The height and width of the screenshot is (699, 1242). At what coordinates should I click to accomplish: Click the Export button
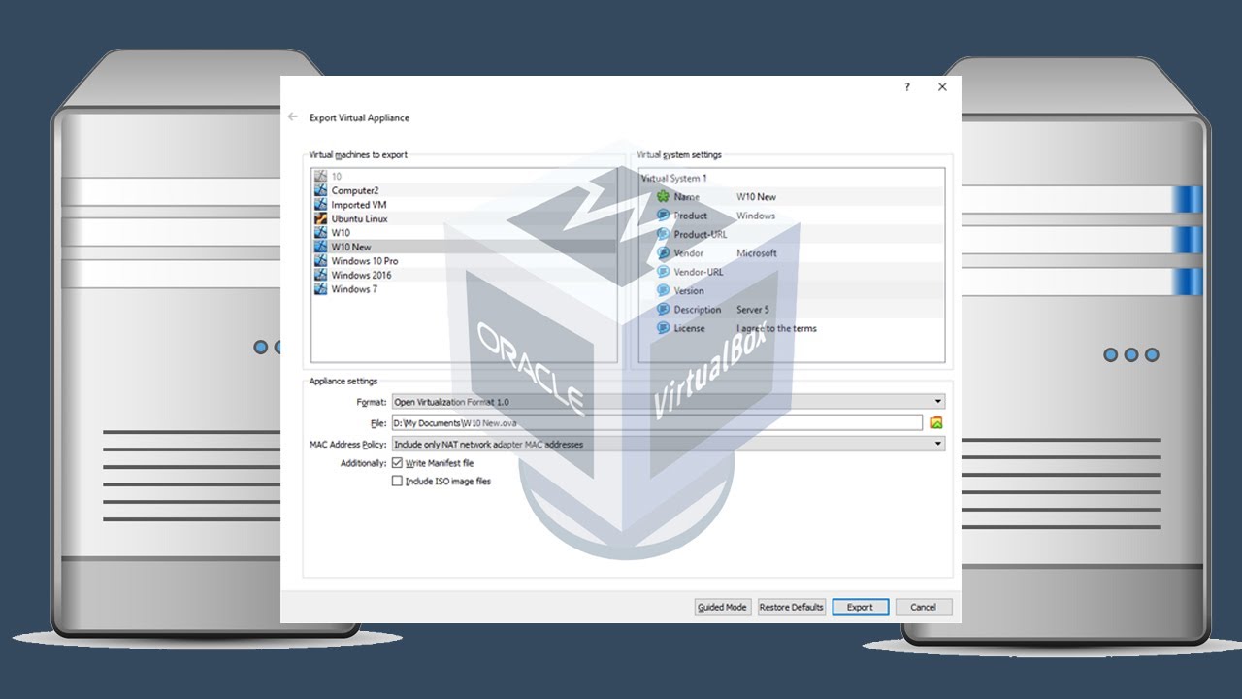point(860,607)
